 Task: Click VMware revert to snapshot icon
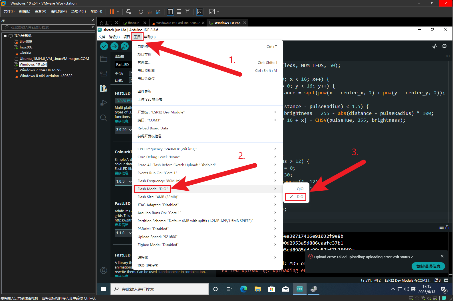pos(150,12)
